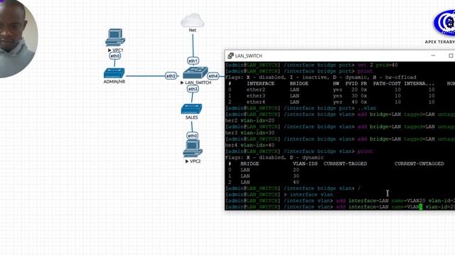This screenshot has width=455, height=256.
Task: Click the ADMIN/HR node label text
Action: pos(114,82)
